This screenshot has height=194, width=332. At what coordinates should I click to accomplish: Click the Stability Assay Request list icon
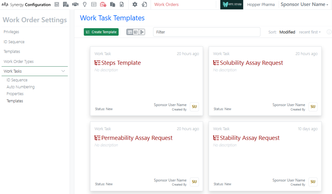point(216,138)
